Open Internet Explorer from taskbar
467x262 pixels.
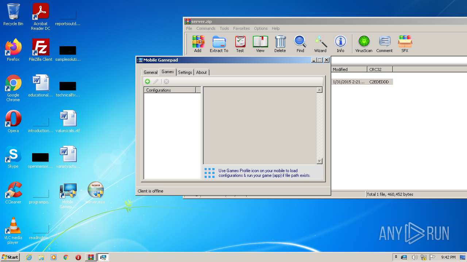pos(29,257)
